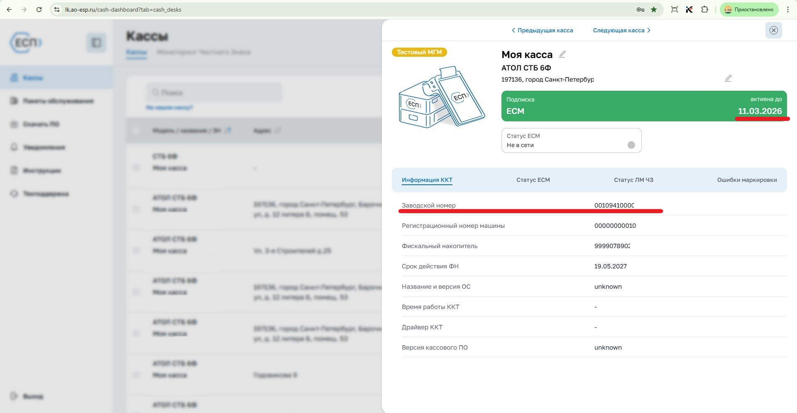Open the "Статус ЛМ ЧЗ" tab
797x413 pixels.
click(x=633, y=180)
